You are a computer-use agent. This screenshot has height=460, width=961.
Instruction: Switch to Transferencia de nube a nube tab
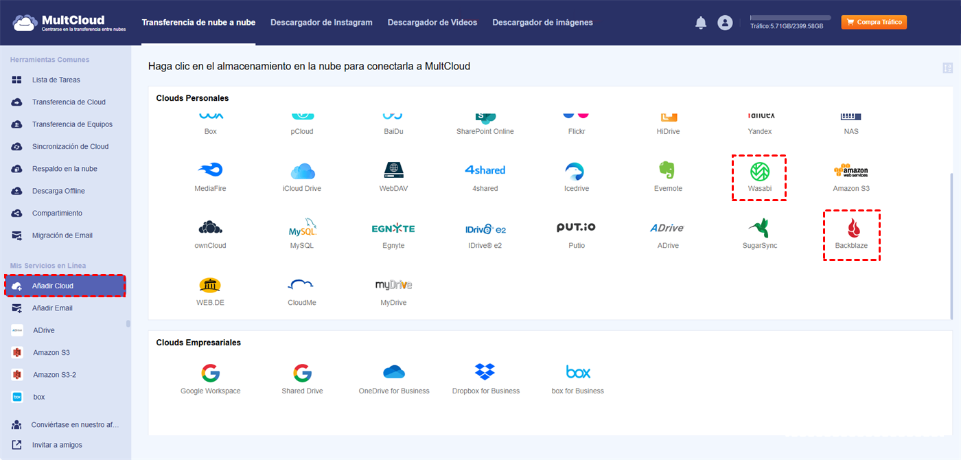[x=198, y=23]
